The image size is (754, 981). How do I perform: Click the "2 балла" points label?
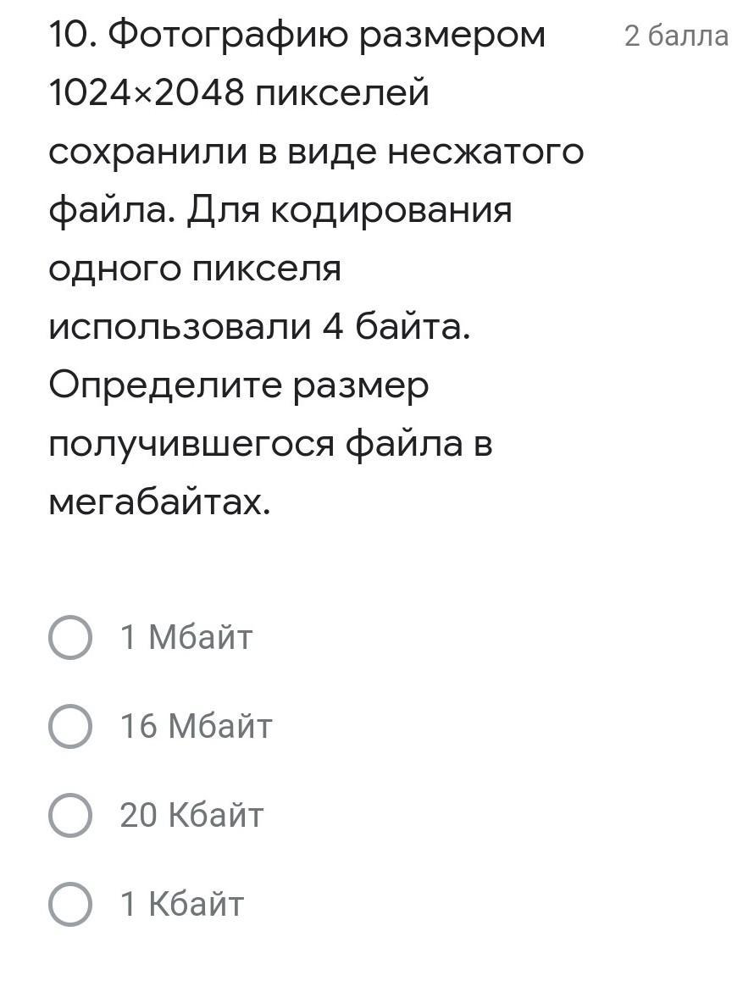(676, 36)
